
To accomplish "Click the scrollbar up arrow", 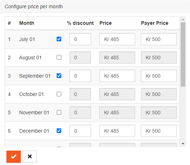I will 183,19.
